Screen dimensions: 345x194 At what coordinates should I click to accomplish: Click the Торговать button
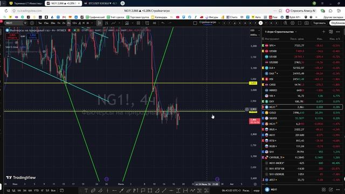pos(319,23)
